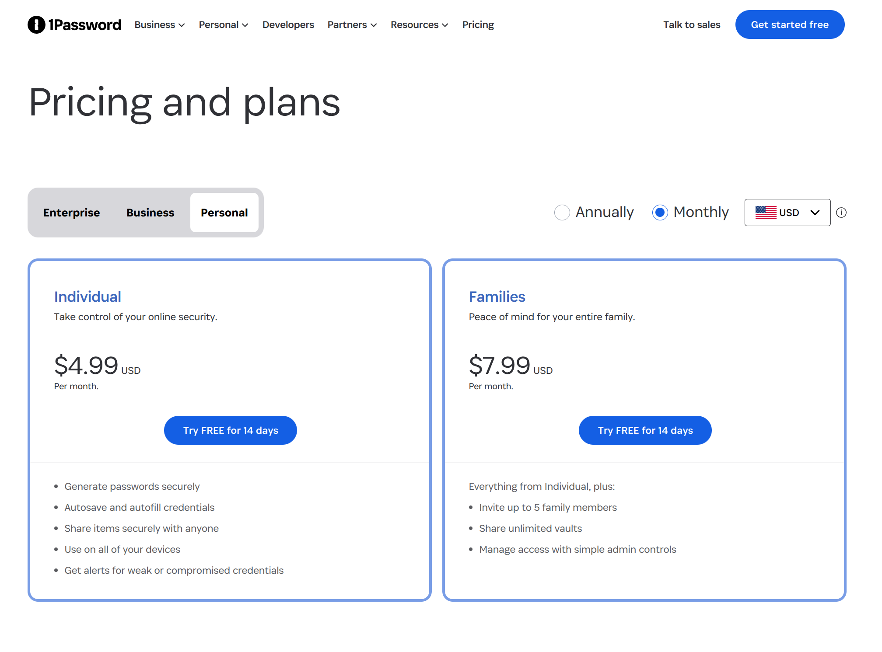Try Individual plan free for 14 days
The width and height of the screenshot is (882, 652).
click(x=230, y=430)
